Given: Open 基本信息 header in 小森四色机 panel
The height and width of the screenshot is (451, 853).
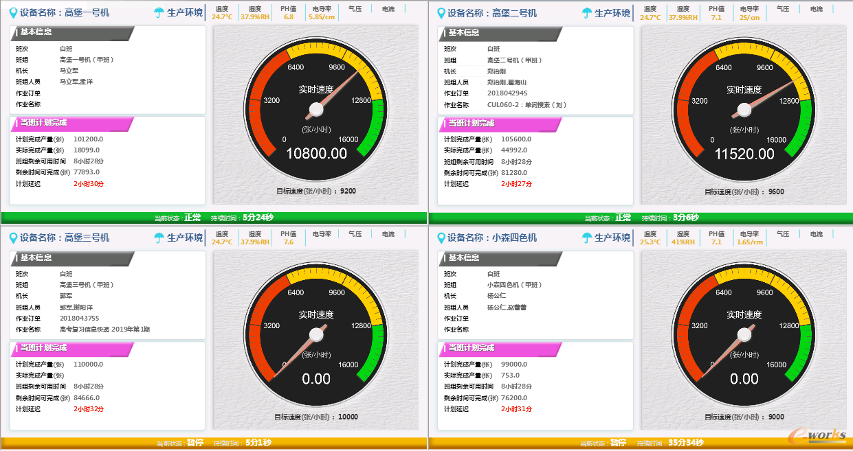Looking at the screenshot, I should 500,258.
